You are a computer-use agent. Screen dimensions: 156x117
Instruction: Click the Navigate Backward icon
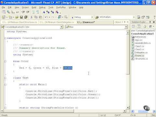click(59, 17)
